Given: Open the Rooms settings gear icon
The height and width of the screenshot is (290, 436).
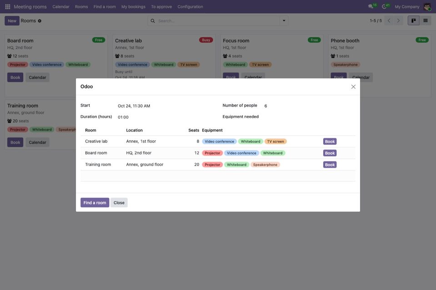Looking at the screenshot, I should pyautogui.click(x=40, y=21).
